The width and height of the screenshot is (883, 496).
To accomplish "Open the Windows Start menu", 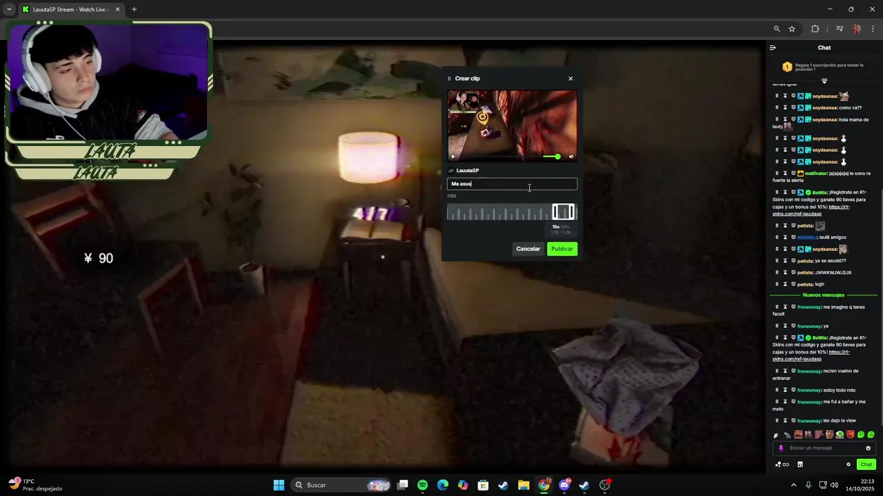I will (x=279, y=485).
